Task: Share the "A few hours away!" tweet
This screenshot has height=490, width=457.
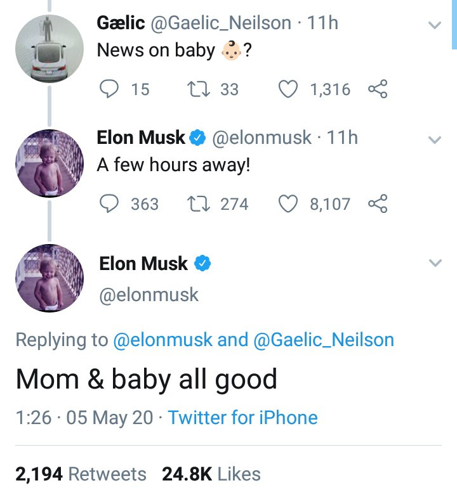Action: pyautogui.click(x=377, y=203)
